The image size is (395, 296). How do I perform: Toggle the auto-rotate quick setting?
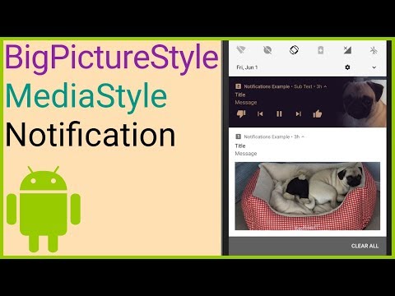click(294, 50)
